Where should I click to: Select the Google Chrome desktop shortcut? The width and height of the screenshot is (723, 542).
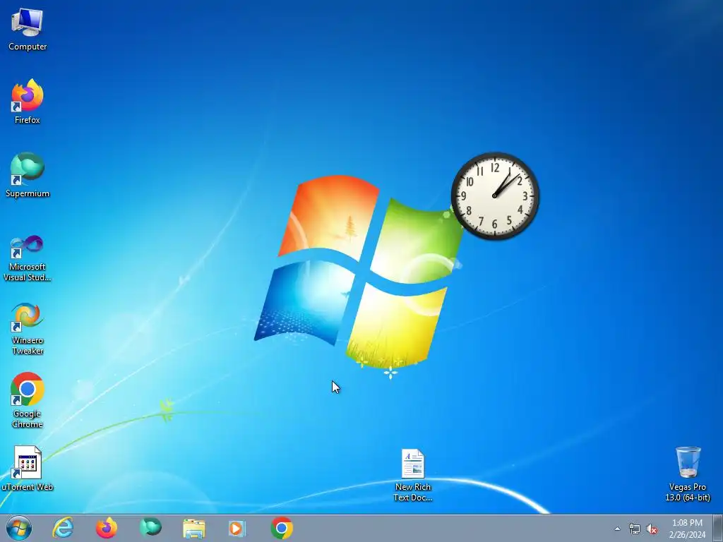tap(28, 400)
